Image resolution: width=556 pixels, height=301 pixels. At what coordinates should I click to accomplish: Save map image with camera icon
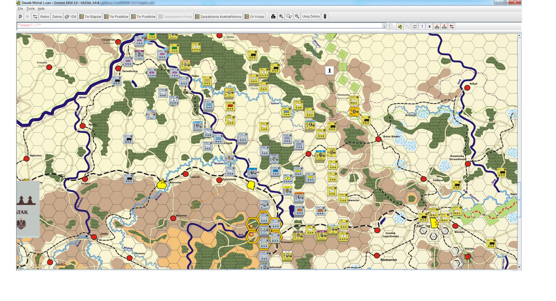[x=273, y=17]
